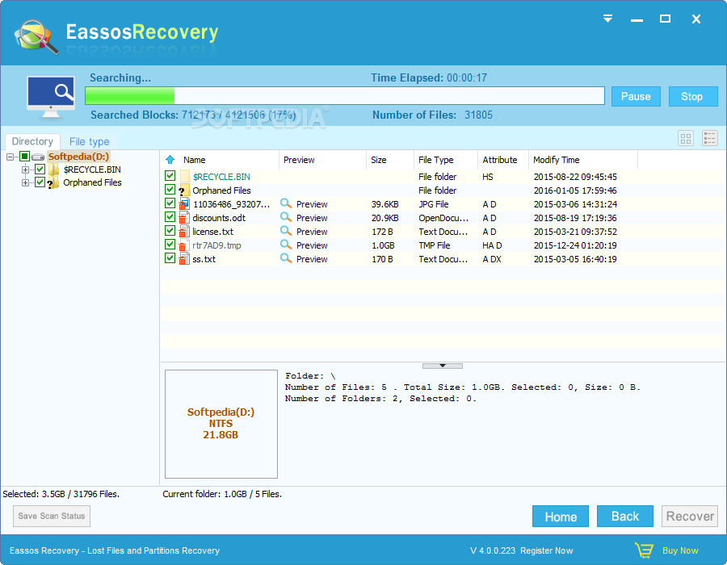The image size is (727, 565).
Task: Click the EassosRecovery magnifier logo icon
Action: pos(36,37)
